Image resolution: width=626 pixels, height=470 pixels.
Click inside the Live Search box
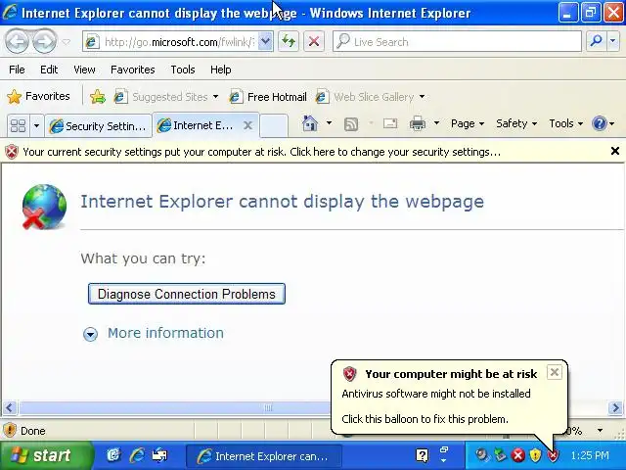tap(457, 41)
